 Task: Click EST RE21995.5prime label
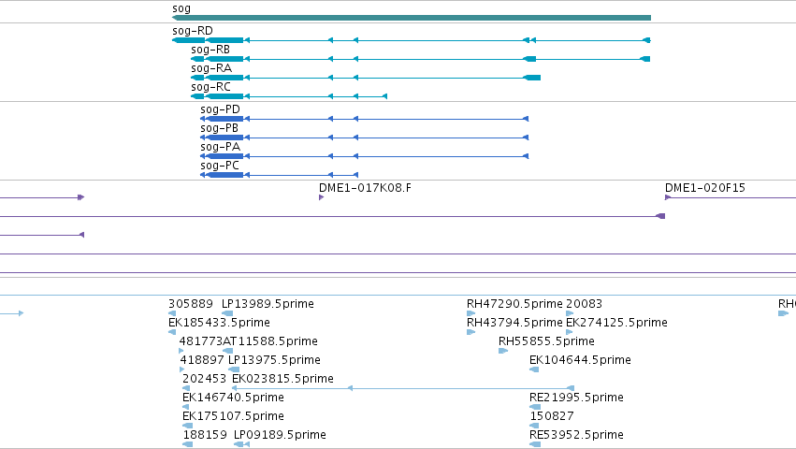coord(576,398)
